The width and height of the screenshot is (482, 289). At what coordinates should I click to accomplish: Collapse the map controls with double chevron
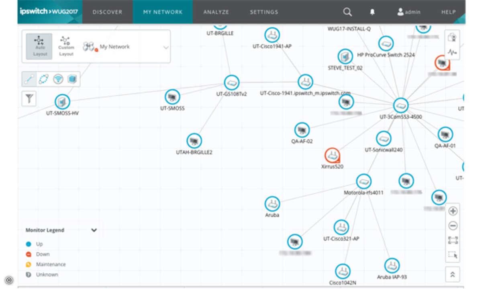pos(453,274)
